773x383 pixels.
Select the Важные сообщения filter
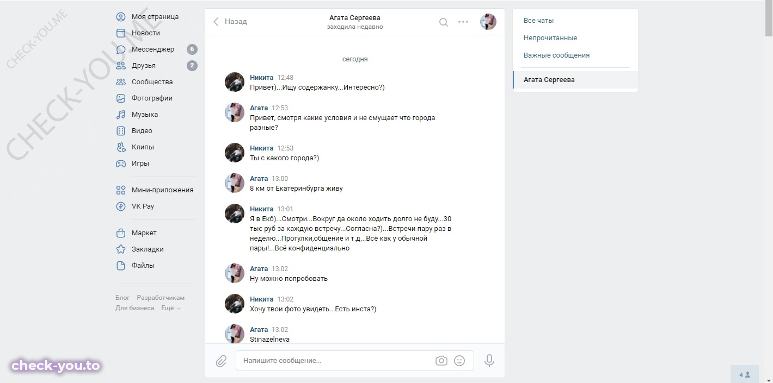point(575,55)
